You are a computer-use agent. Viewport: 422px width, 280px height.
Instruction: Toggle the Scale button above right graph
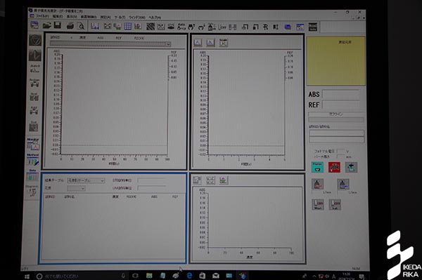[x=224, y=42]
